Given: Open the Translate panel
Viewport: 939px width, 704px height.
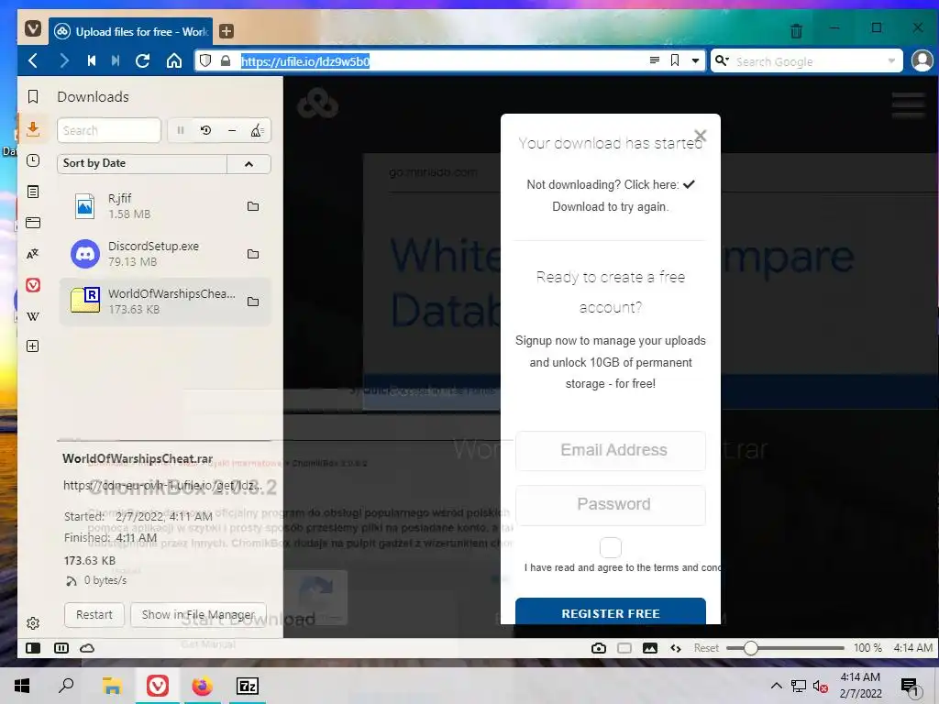Looking at the screenshot, I should point(33,254).
